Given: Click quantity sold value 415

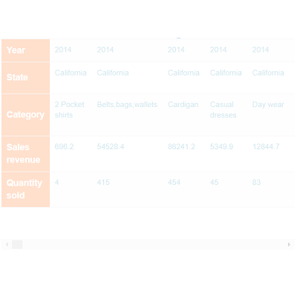Looking at the screenshot, I should tap(103, 183).
